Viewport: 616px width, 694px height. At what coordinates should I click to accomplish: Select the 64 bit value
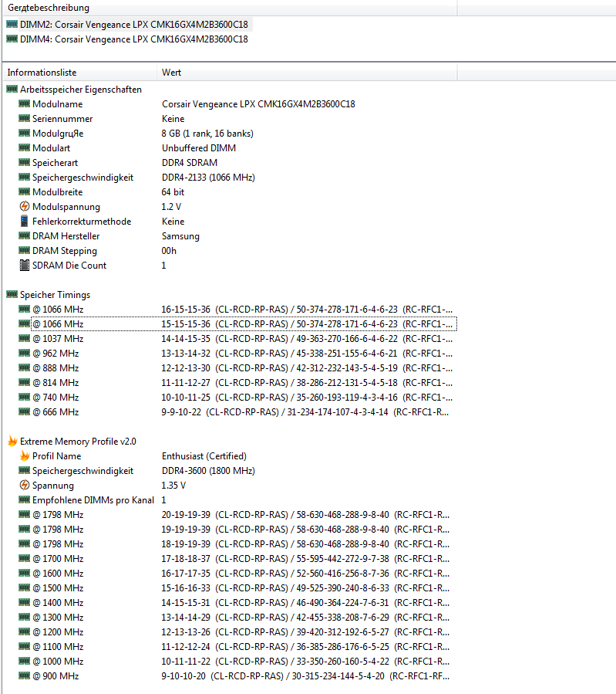pyautogui.click(x=173, y=192)
